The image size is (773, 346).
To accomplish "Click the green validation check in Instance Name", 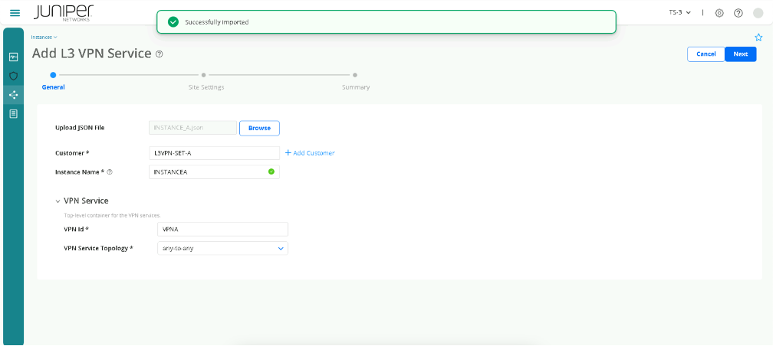I will [271, 171].
